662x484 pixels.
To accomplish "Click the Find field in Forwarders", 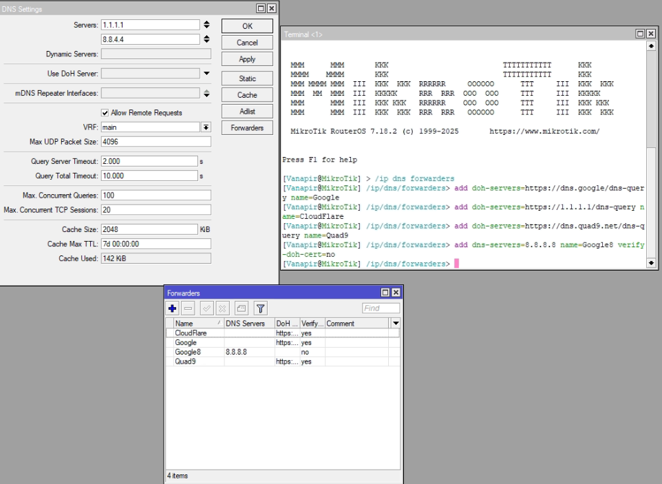I will point(381,308).
